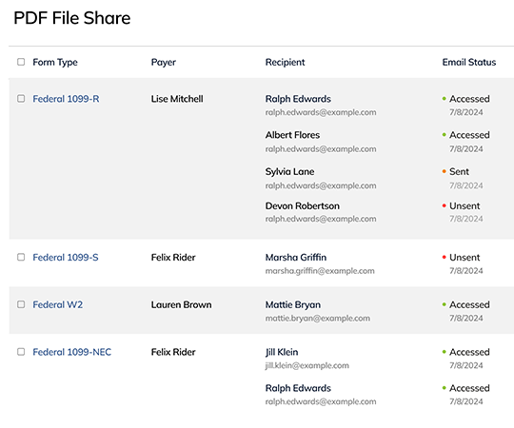514x428 pixels.
Task: Click Sylvia Lane's orange Sent status dot
Action: 445,171
